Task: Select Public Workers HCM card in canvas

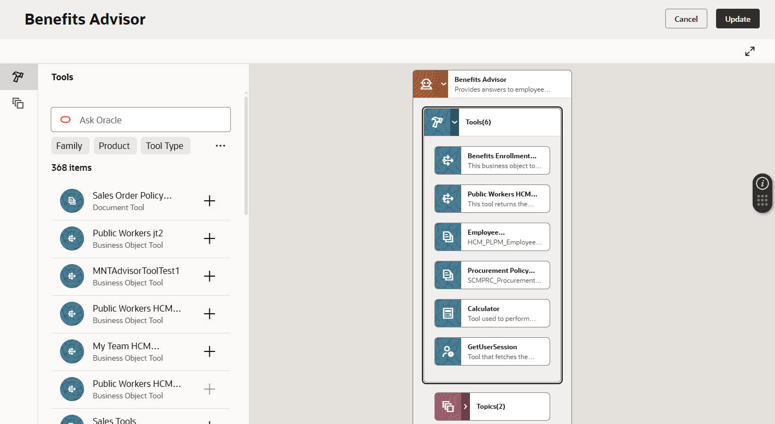Action: [492, 199]
